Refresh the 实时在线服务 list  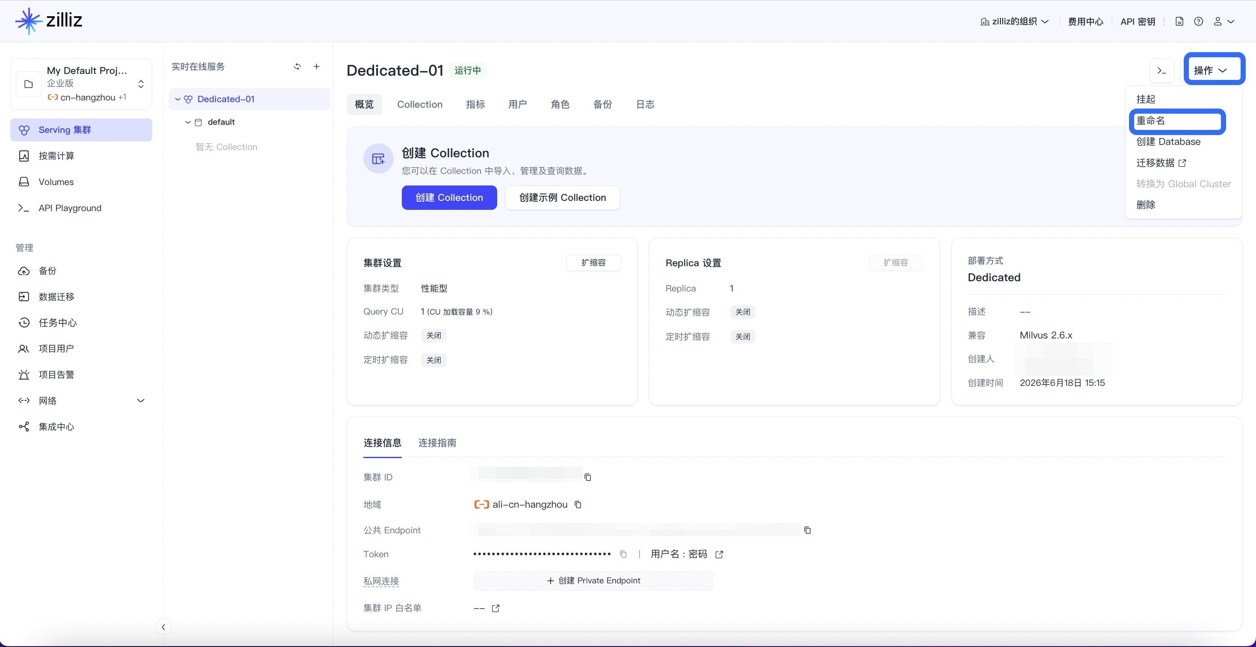[298, 66]
